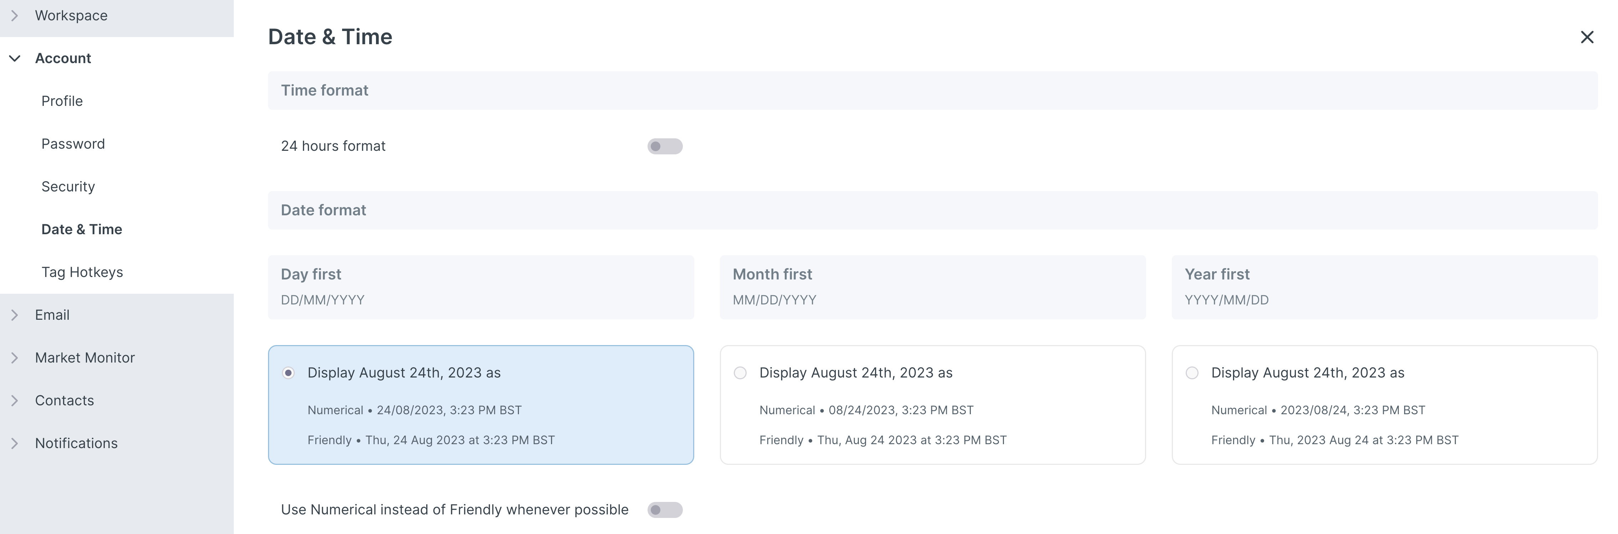
Task: Click the Year first YYYY/MM/DD header card
Action: [x=1384, y=287]
